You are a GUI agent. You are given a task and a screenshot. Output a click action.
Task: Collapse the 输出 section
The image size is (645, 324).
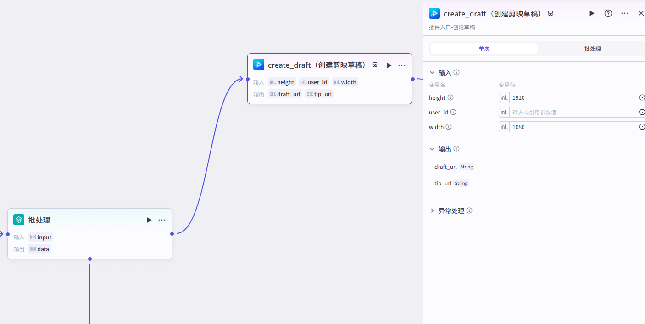pyautogui.click(x=432, y=149)
